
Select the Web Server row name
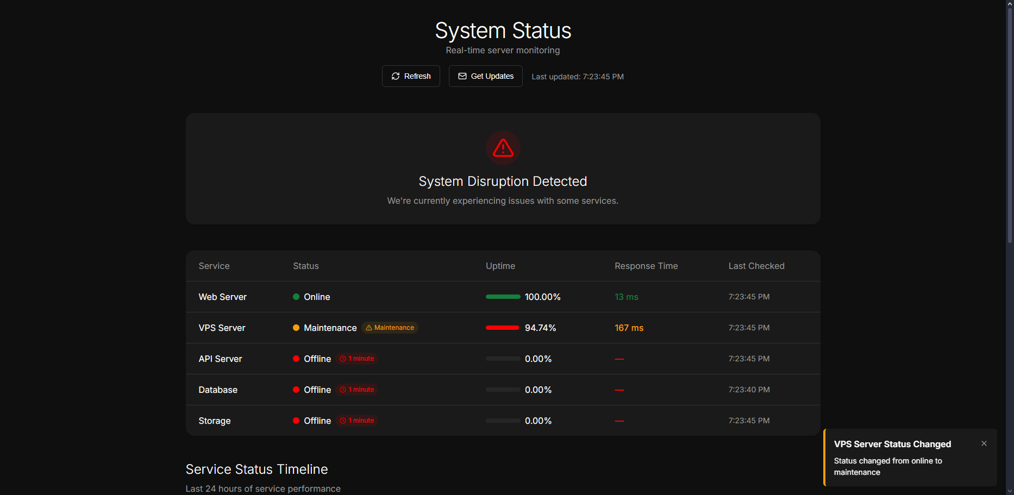222,297
